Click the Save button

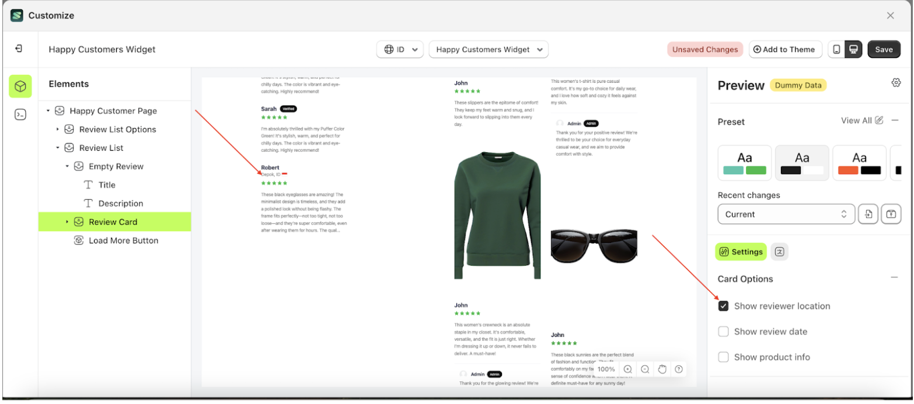click(884, 50)
